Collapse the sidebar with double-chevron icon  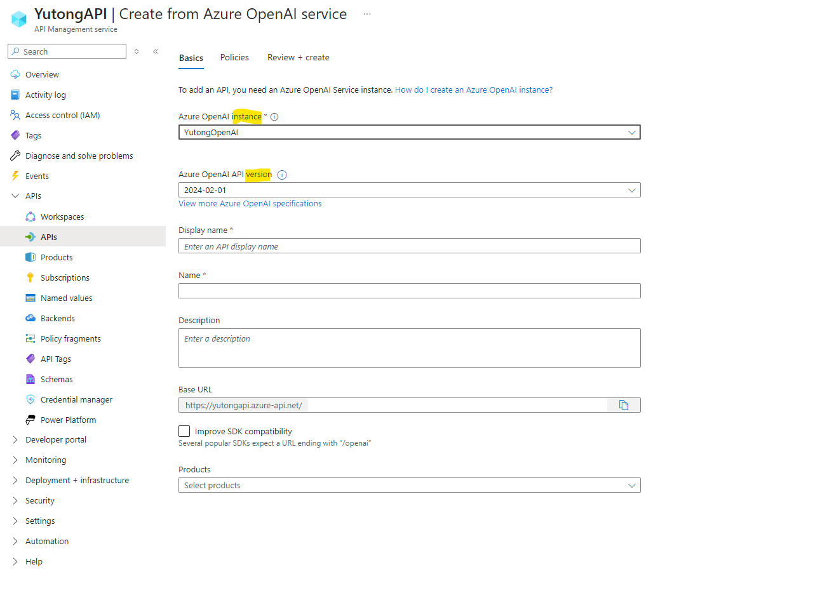point(156,51)
